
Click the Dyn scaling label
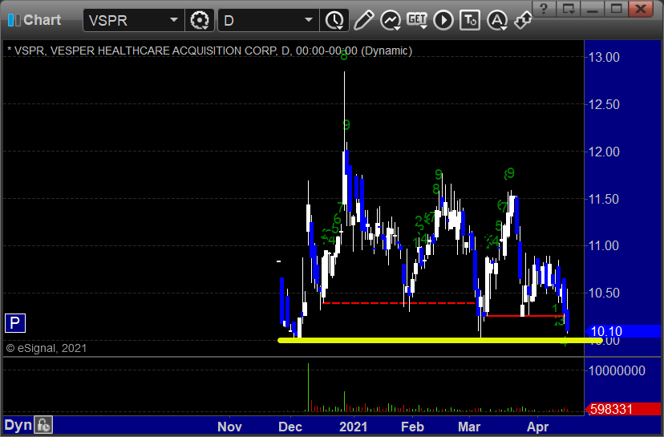tap(18, 425)
